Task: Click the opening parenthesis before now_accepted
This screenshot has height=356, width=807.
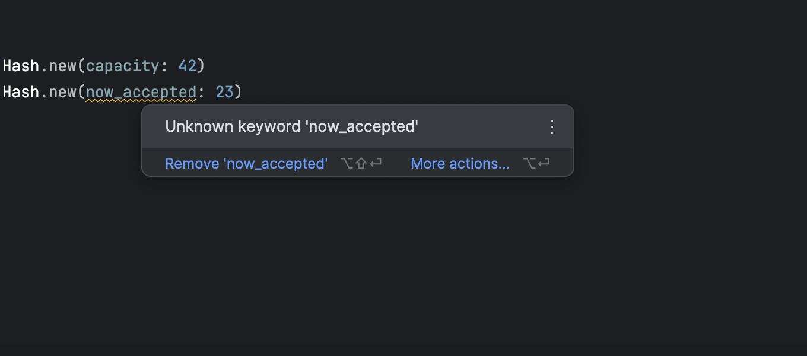Action: 81,92
